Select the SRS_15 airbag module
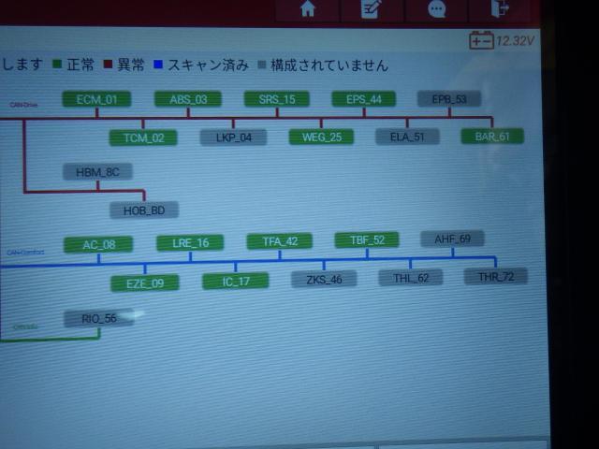This screenshot has height=449, width=599. pyautogui.click(x=276, y=99)
